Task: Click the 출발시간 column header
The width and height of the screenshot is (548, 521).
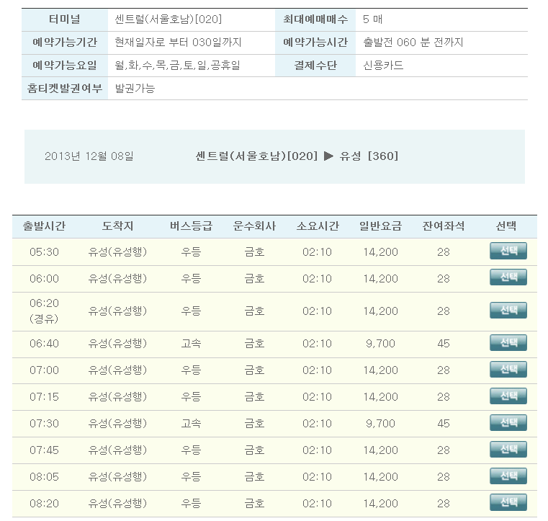Action: 44,226
